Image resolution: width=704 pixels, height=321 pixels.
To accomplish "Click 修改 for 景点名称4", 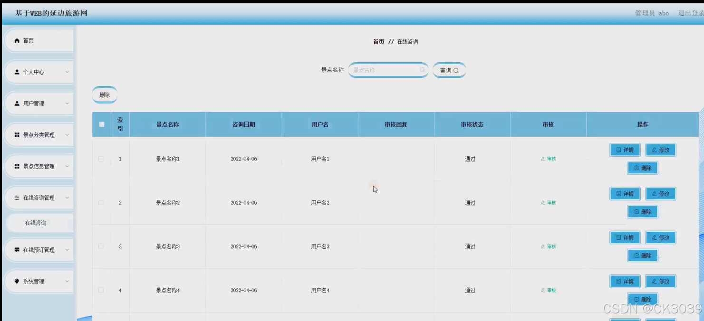I will coord(661,281).
